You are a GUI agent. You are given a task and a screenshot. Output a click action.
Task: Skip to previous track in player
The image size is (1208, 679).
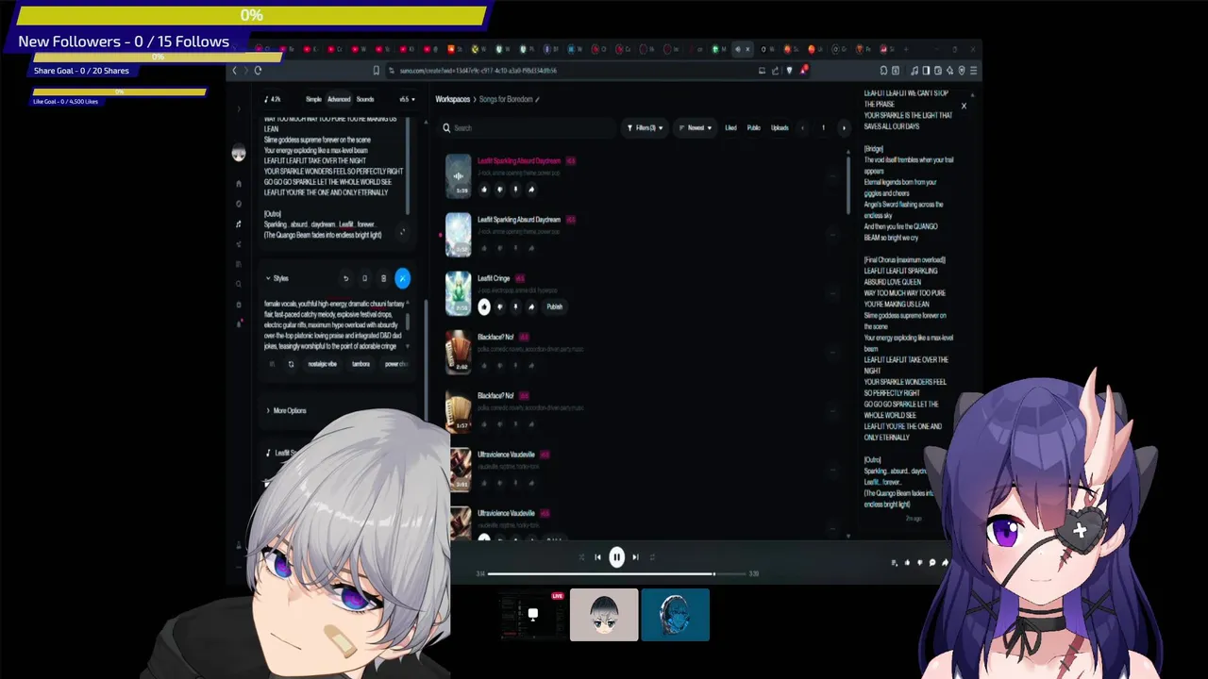pos(597,557)
